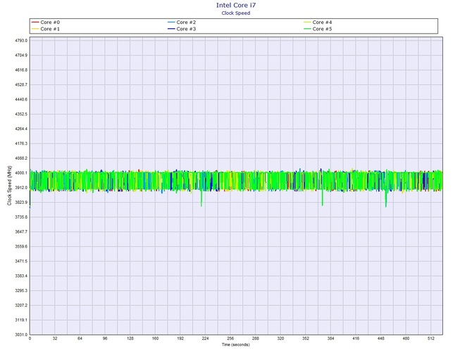472x353 pixels.
Task: Click the 3471.5 y-axis value
Action: [x=21, y=262]
